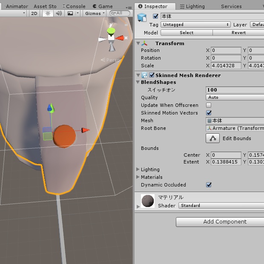Switch to the Animator tab
Screen dimensions: 264x264
(17, 6)
